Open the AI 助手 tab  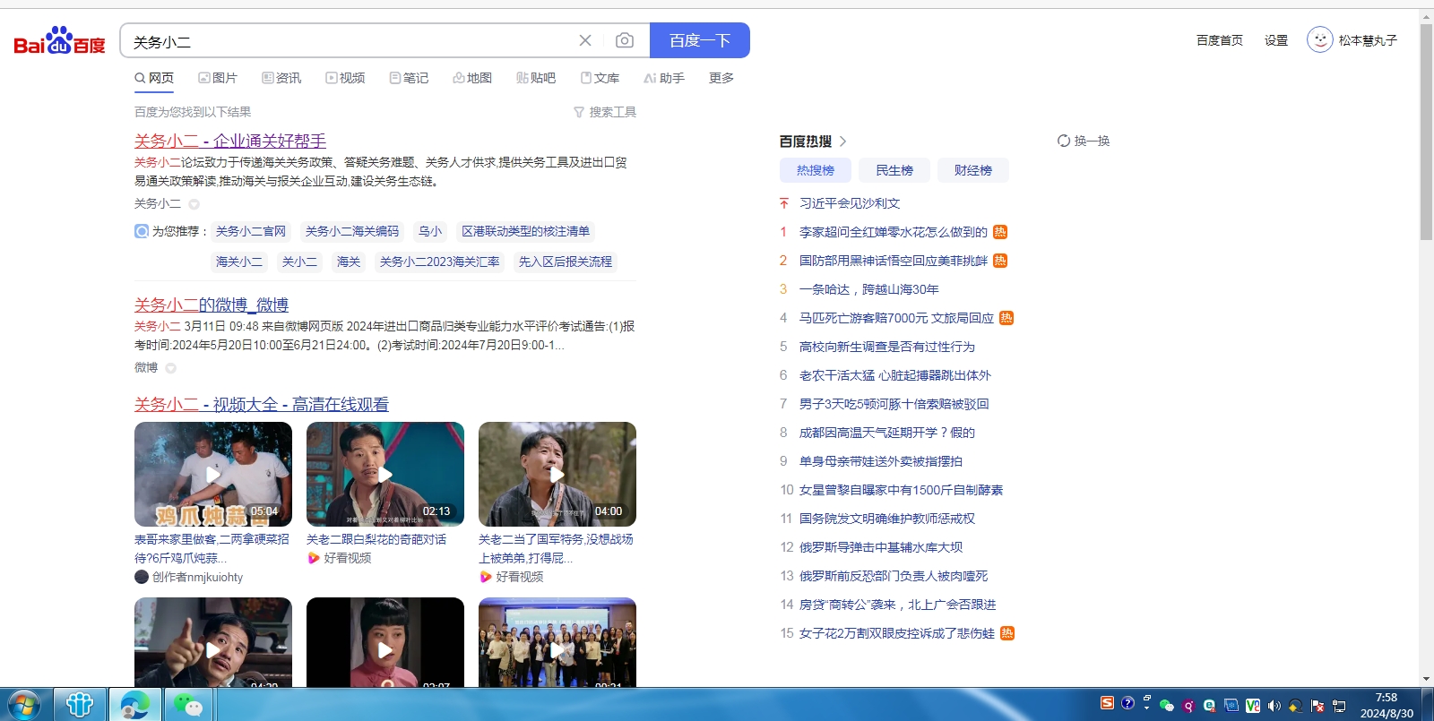(664, 78)
